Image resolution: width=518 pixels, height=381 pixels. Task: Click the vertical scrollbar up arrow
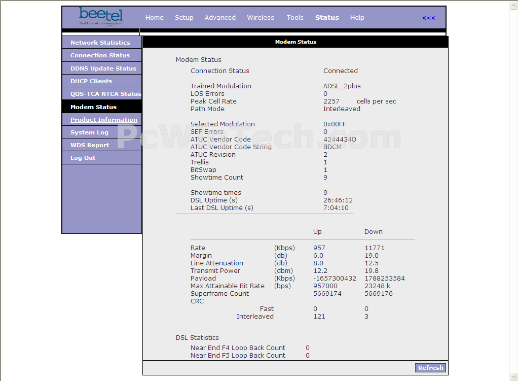(514, 5)
